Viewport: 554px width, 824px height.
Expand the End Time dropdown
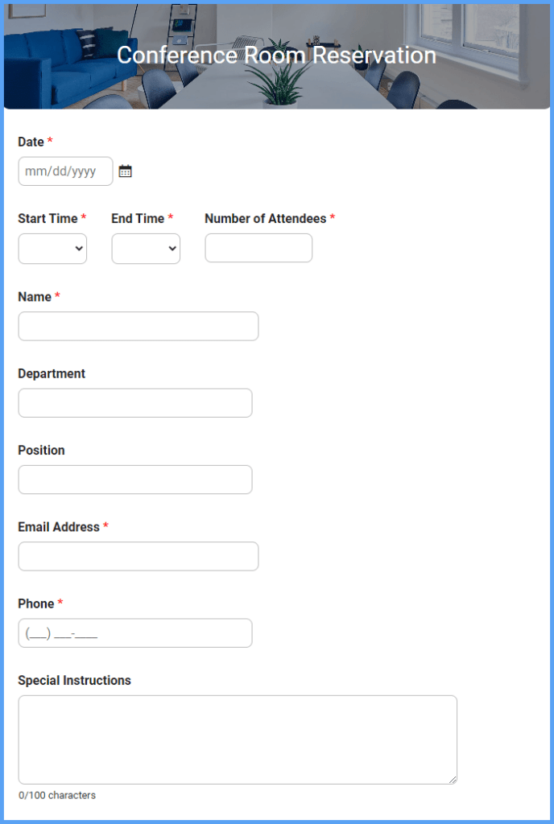point(146,249)
